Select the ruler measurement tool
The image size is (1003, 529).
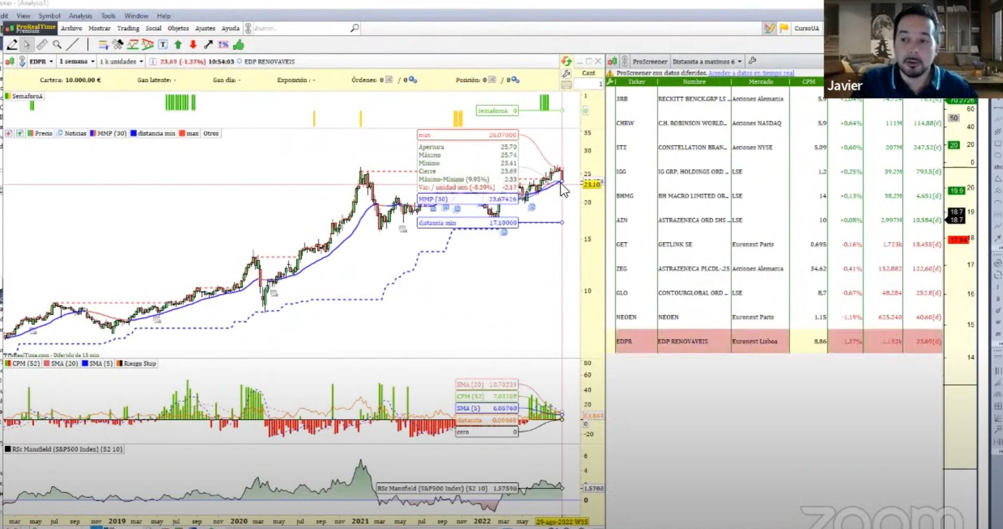pos(42,45)
